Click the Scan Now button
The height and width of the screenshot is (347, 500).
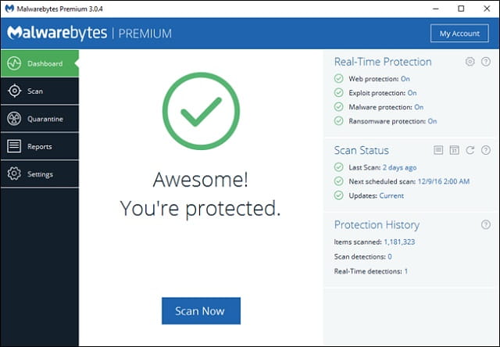[x=201, y=310]
